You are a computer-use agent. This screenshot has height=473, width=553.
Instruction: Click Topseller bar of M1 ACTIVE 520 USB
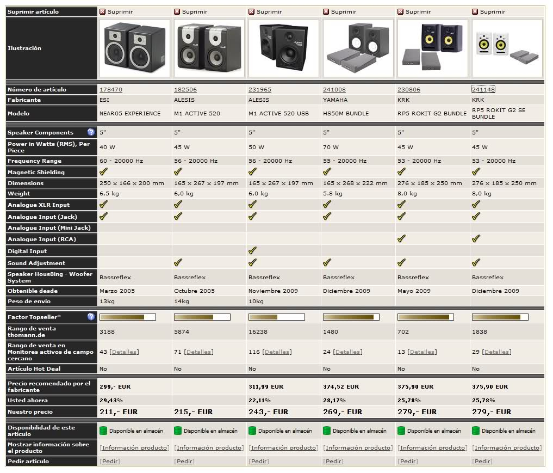(276, 317)
